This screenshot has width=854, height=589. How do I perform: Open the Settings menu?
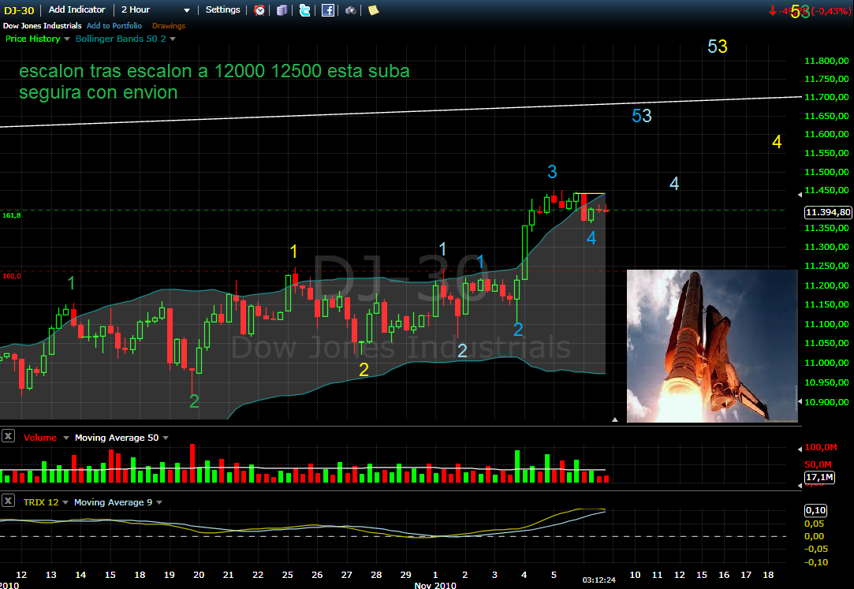click(x=222, y=9)
